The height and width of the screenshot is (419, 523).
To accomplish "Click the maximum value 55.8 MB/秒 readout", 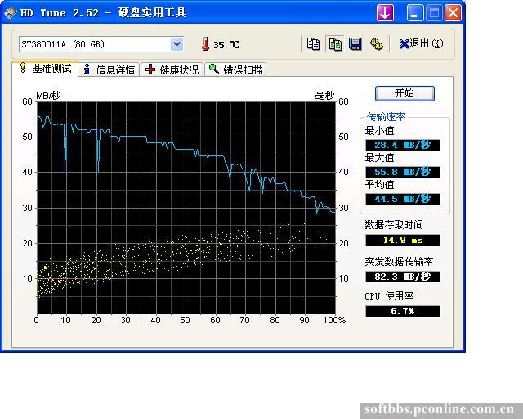I will [x=403, y=172].
